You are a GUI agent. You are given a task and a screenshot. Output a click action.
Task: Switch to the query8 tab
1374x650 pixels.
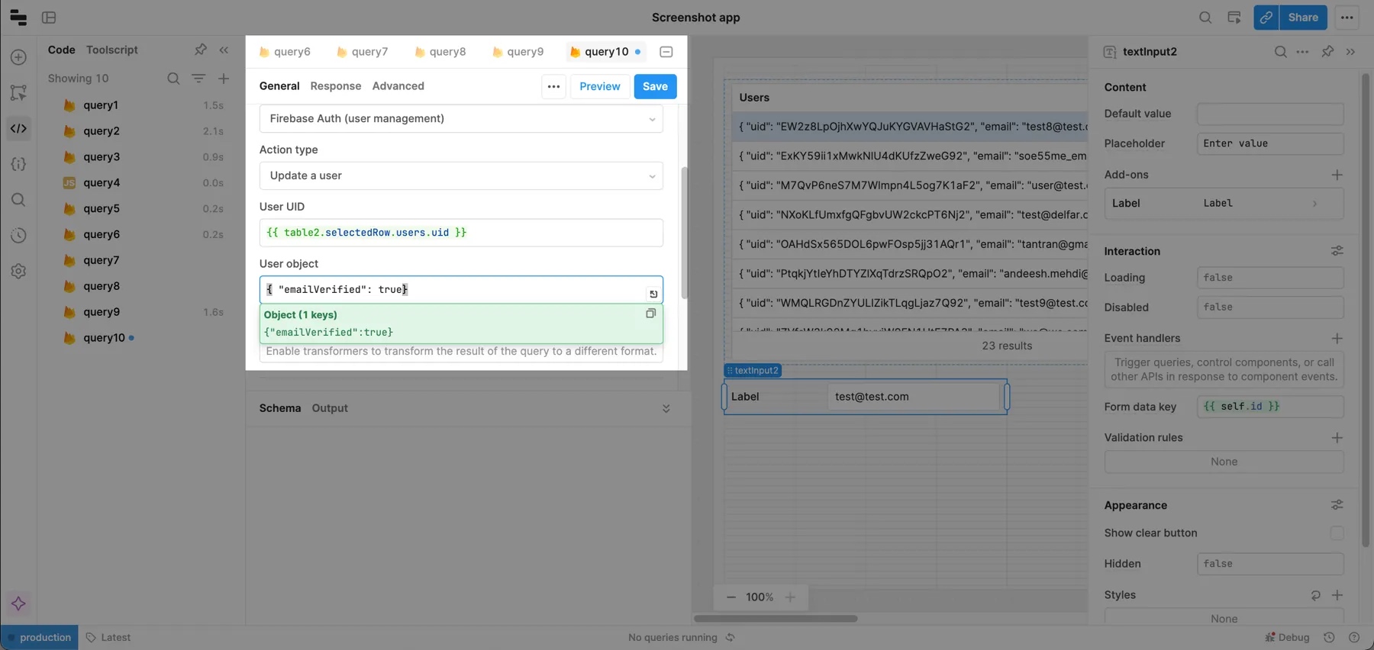(x=440, y=52)
